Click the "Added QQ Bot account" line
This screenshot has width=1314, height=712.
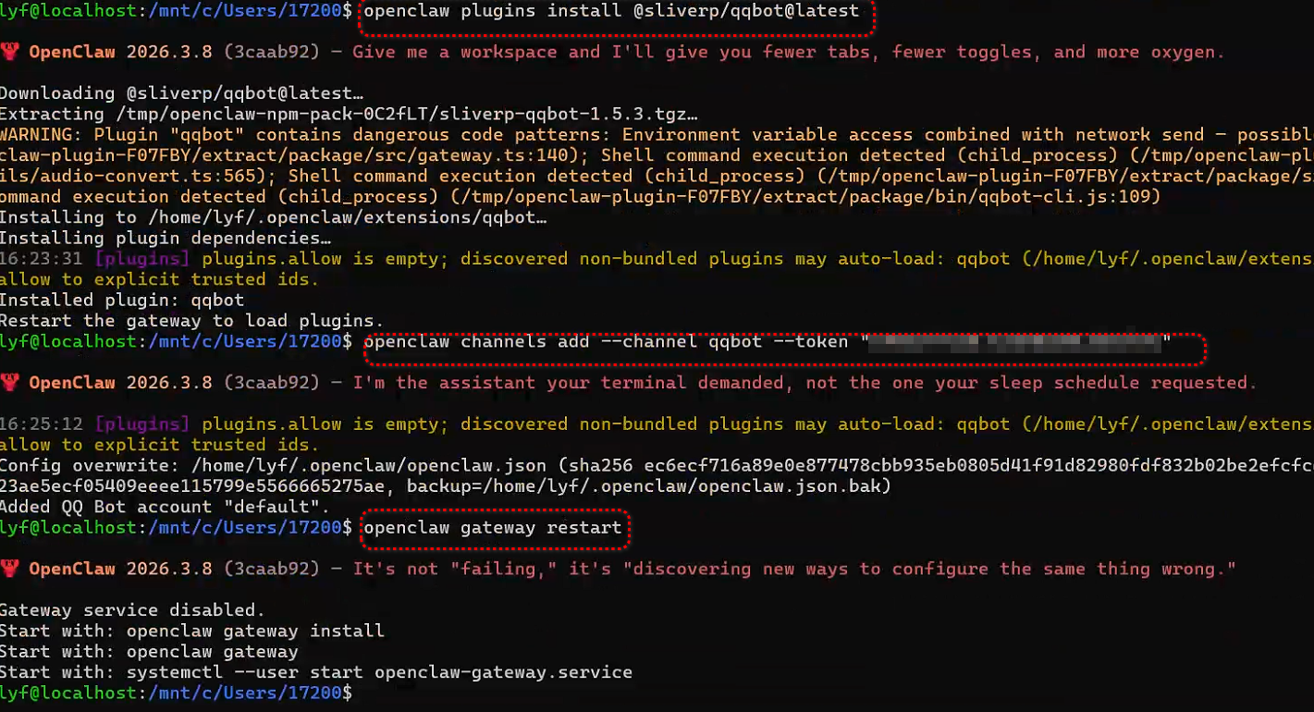(x=165, y=507)
